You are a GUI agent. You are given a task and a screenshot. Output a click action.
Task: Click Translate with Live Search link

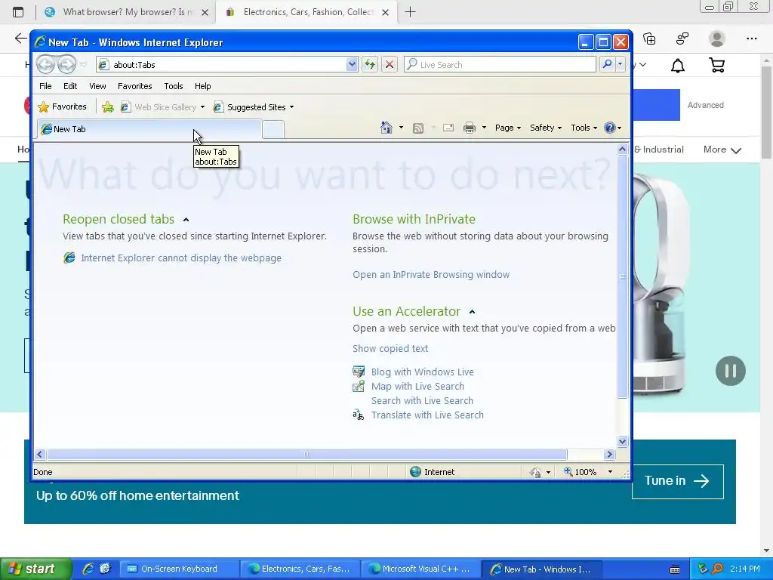pos(427,415)
